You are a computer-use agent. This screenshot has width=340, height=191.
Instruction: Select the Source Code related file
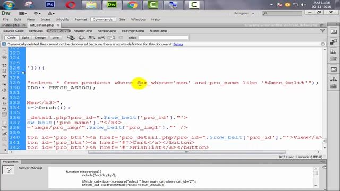coord(13,31)
